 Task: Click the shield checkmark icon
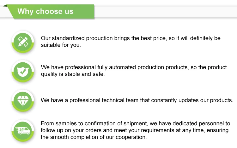coord(22,71)
